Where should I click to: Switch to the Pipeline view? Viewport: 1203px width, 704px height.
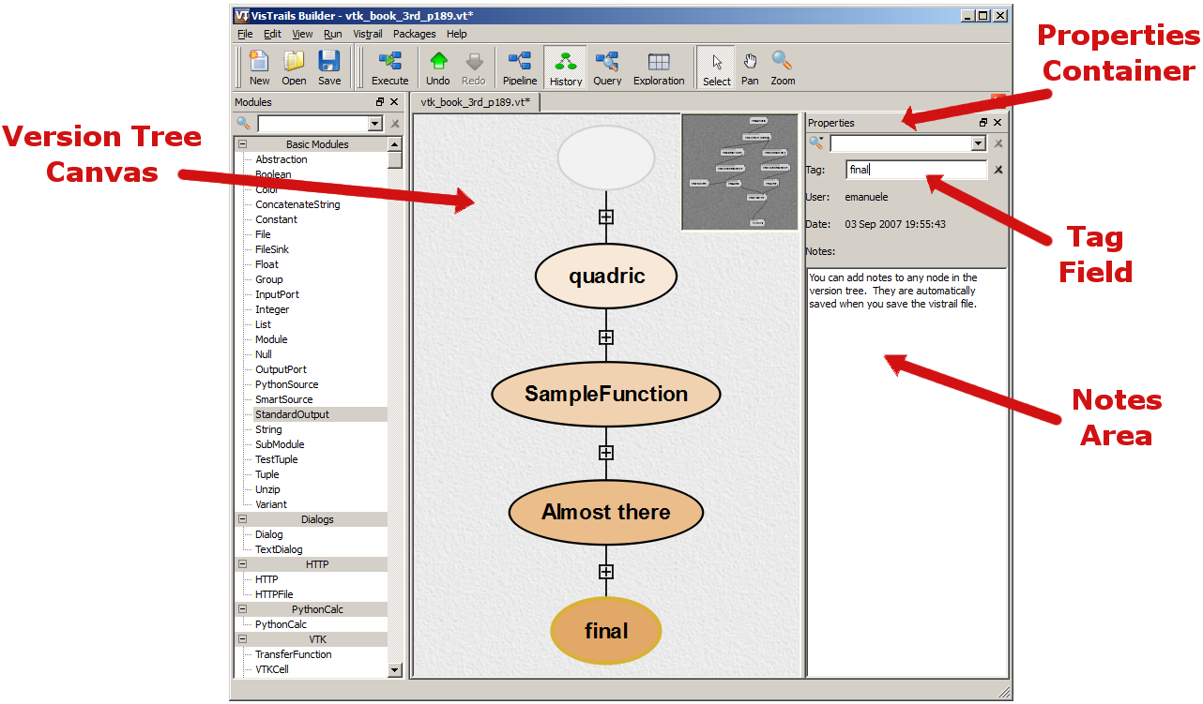(520, 67)
